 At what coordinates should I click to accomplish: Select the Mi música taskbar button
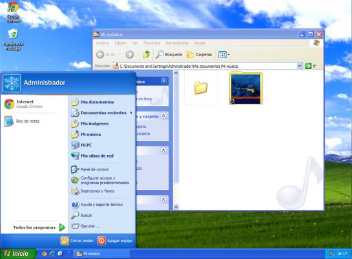coord(101,254)
